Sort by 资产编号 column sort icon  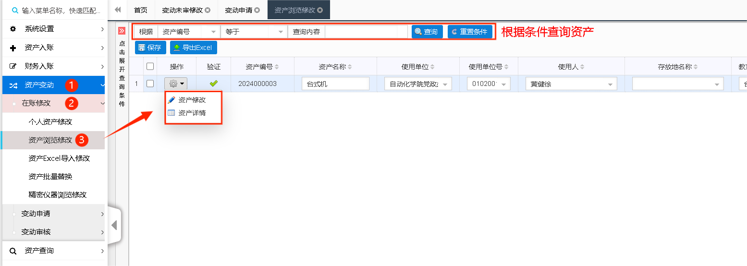pyautogui.click(x=277, y=67)
